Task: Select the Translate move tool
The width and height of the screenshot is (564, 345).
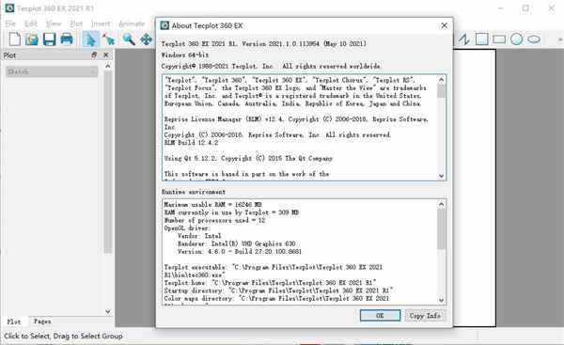Action: [146, 39]
